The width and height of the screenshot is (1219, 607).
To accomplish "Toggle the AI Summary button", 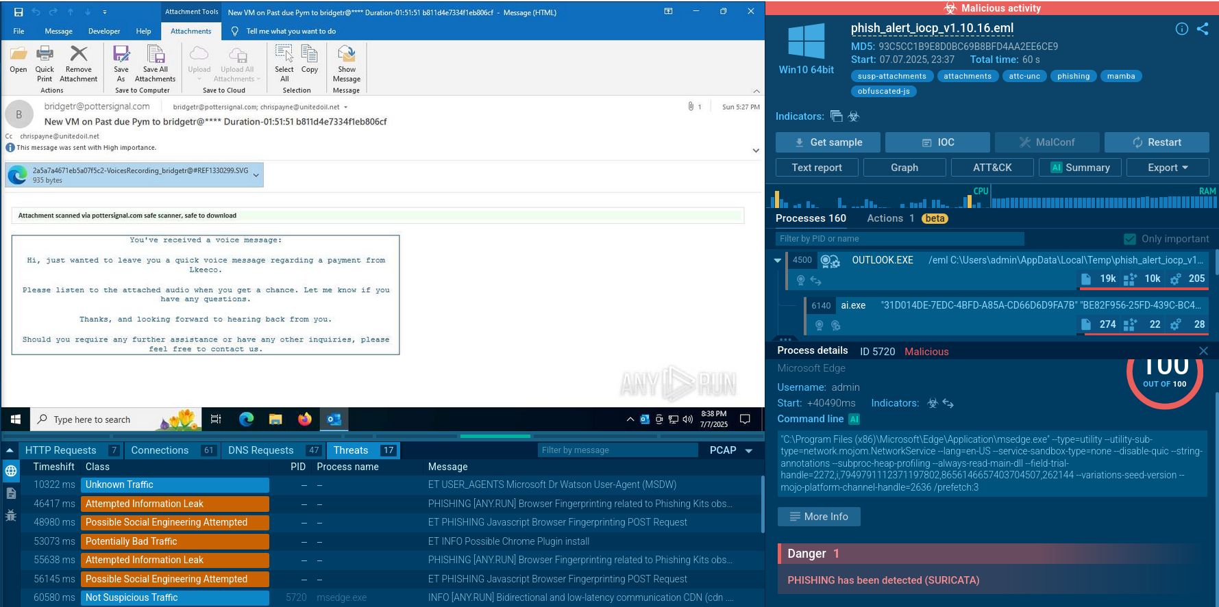I will click(x=1080, y=168).
